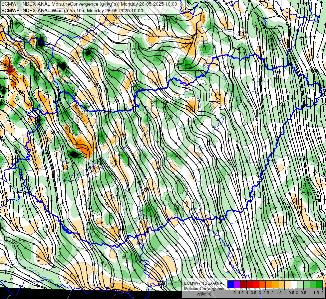Click the -1.5 legend tick value

point(278,293)
